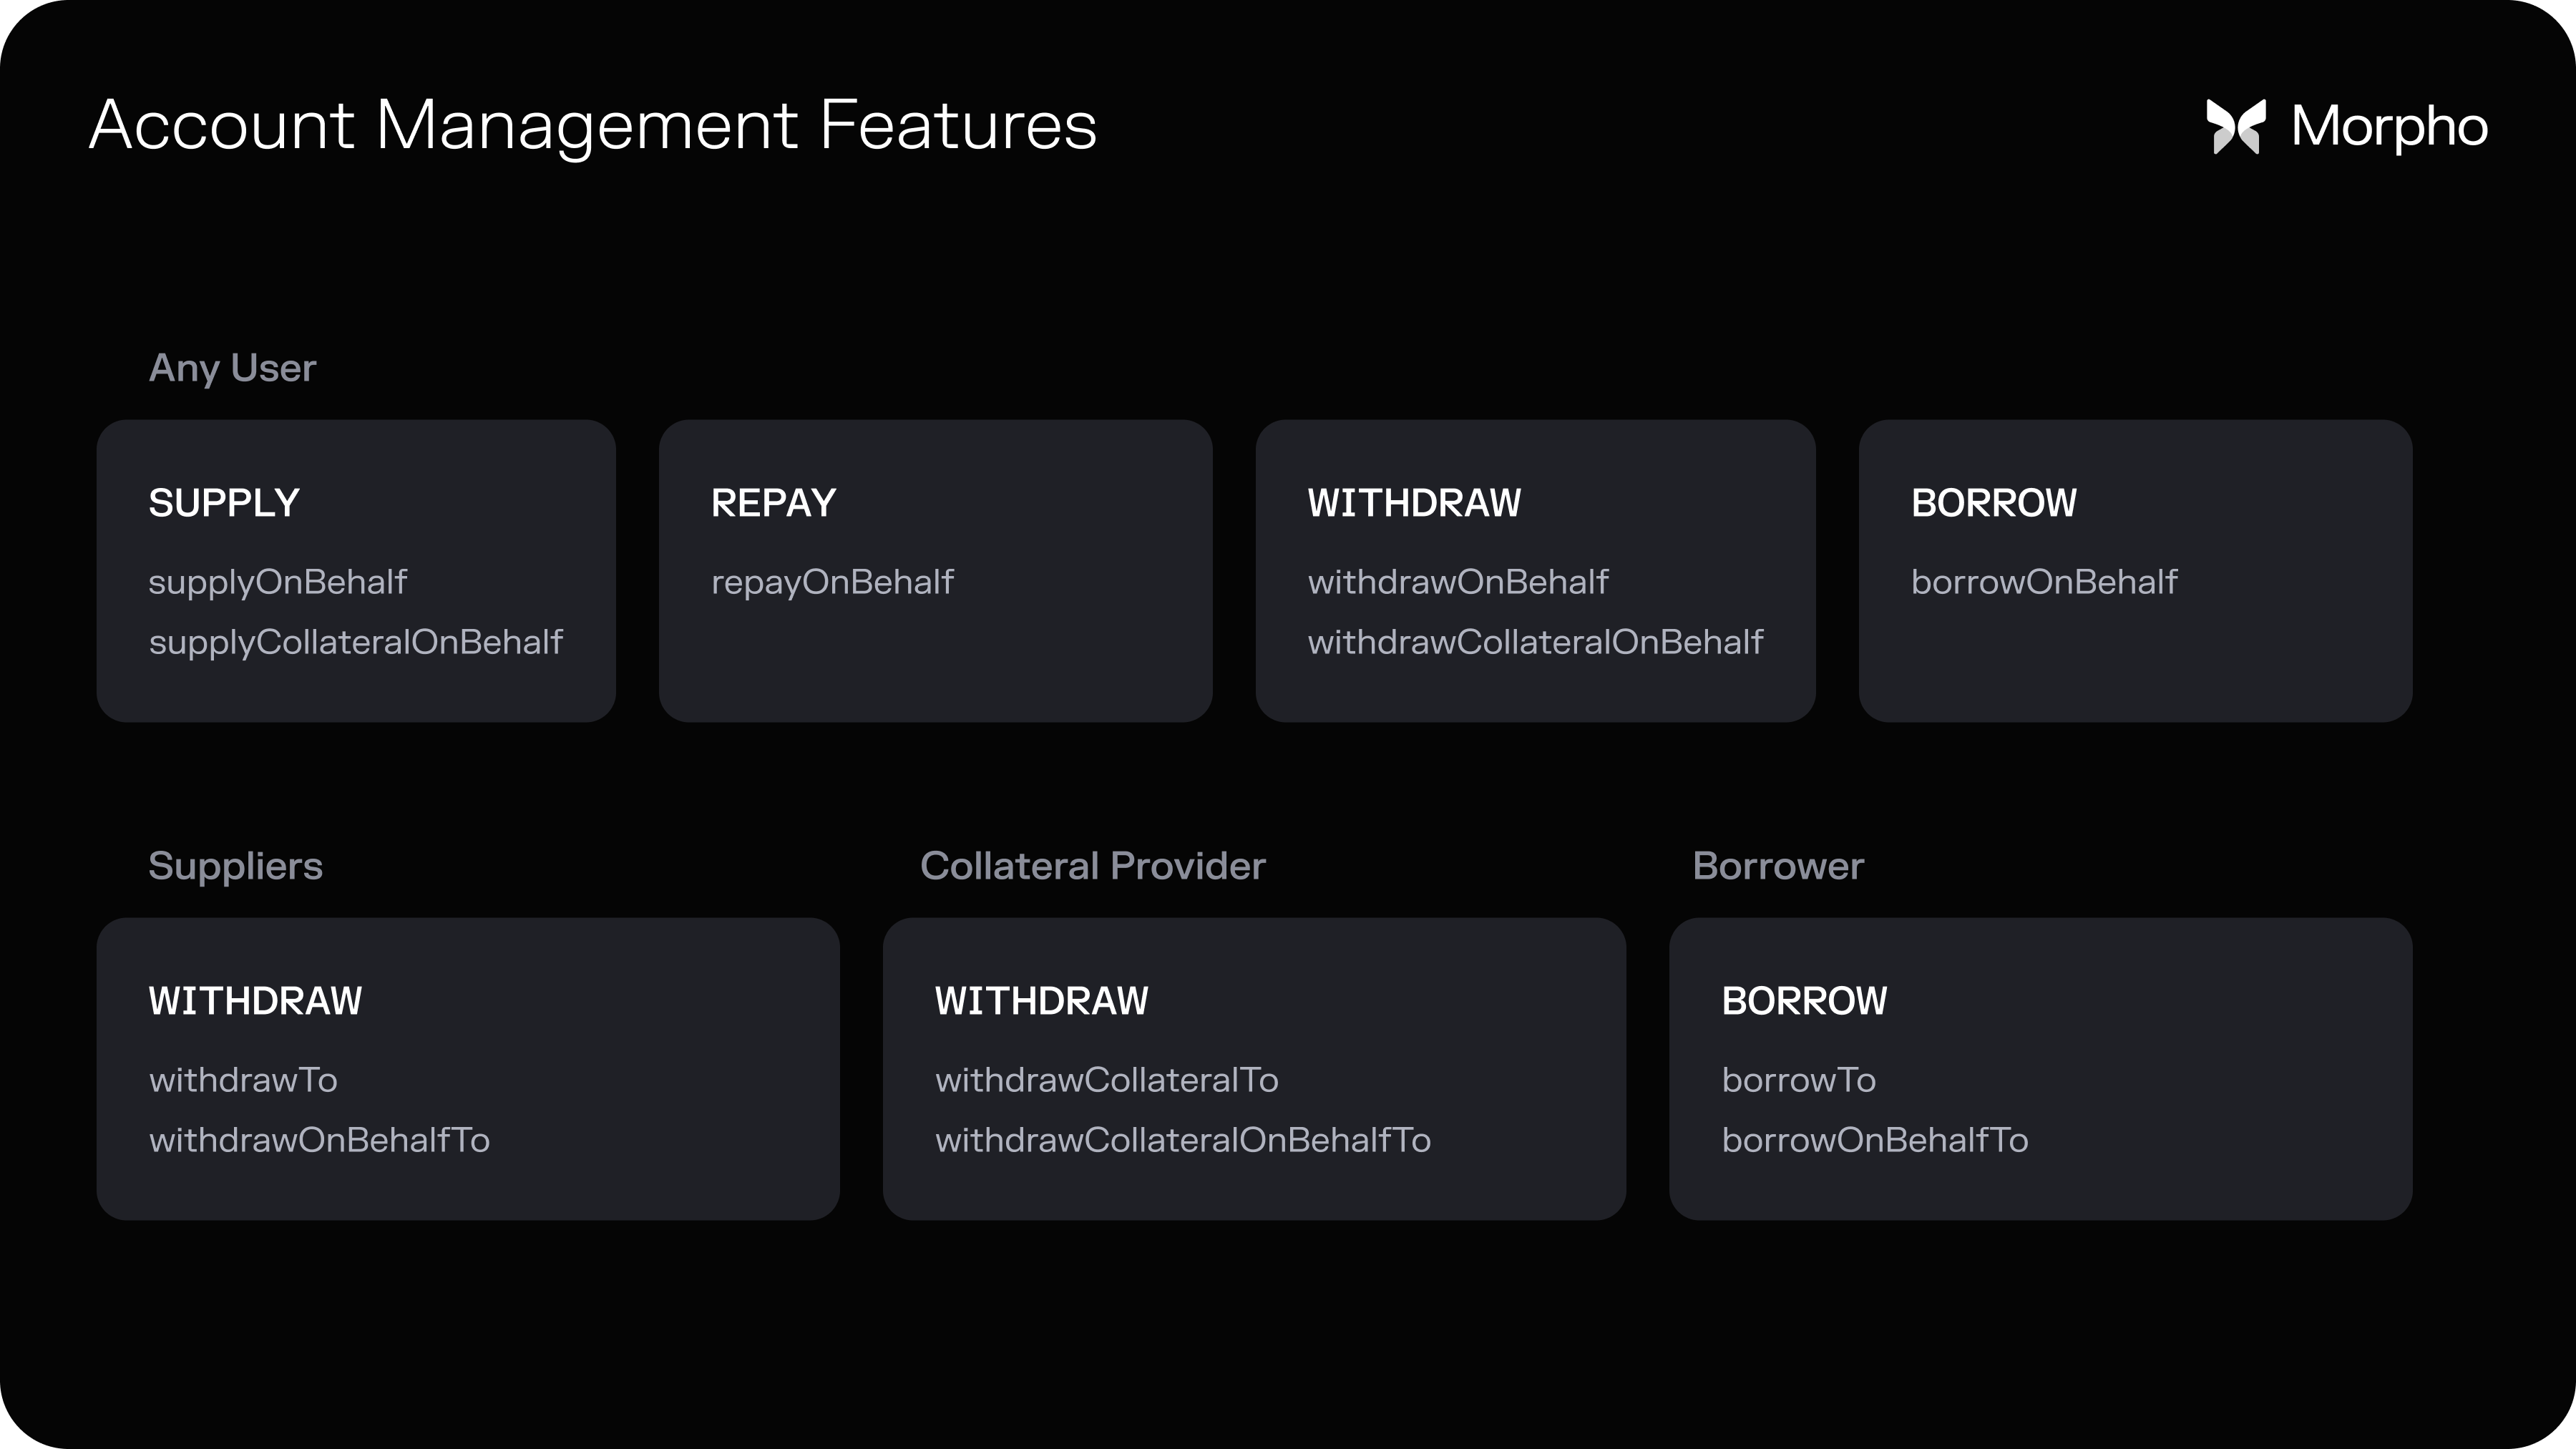This screenshot has width=2576, height=1449.
Task: Click the Any User section label
Action: tap(232, 368)
